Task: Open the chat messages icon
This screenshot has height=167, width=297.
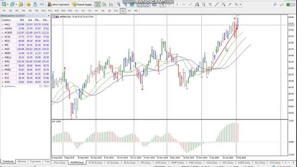Action: [282, 4]
